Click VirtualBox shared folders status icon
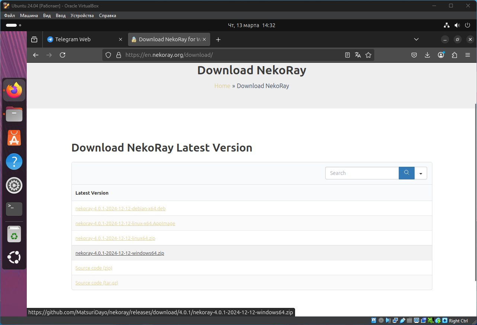The height and width of the screenshot is (325, 477). click(x=409, y=321)
